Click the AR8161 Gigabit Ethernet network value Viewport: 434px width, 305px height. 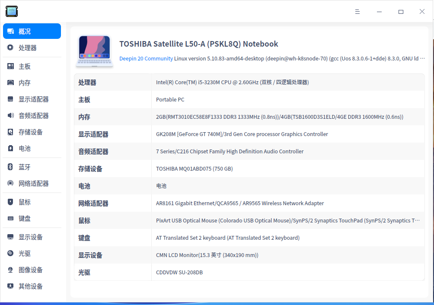[x=240, y=203]
